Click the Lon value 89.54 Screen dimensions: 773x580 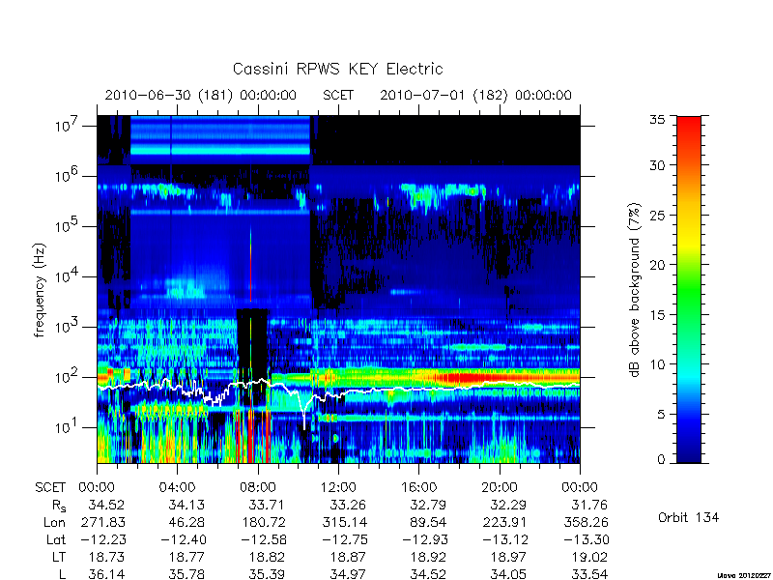tap(428, 522)
